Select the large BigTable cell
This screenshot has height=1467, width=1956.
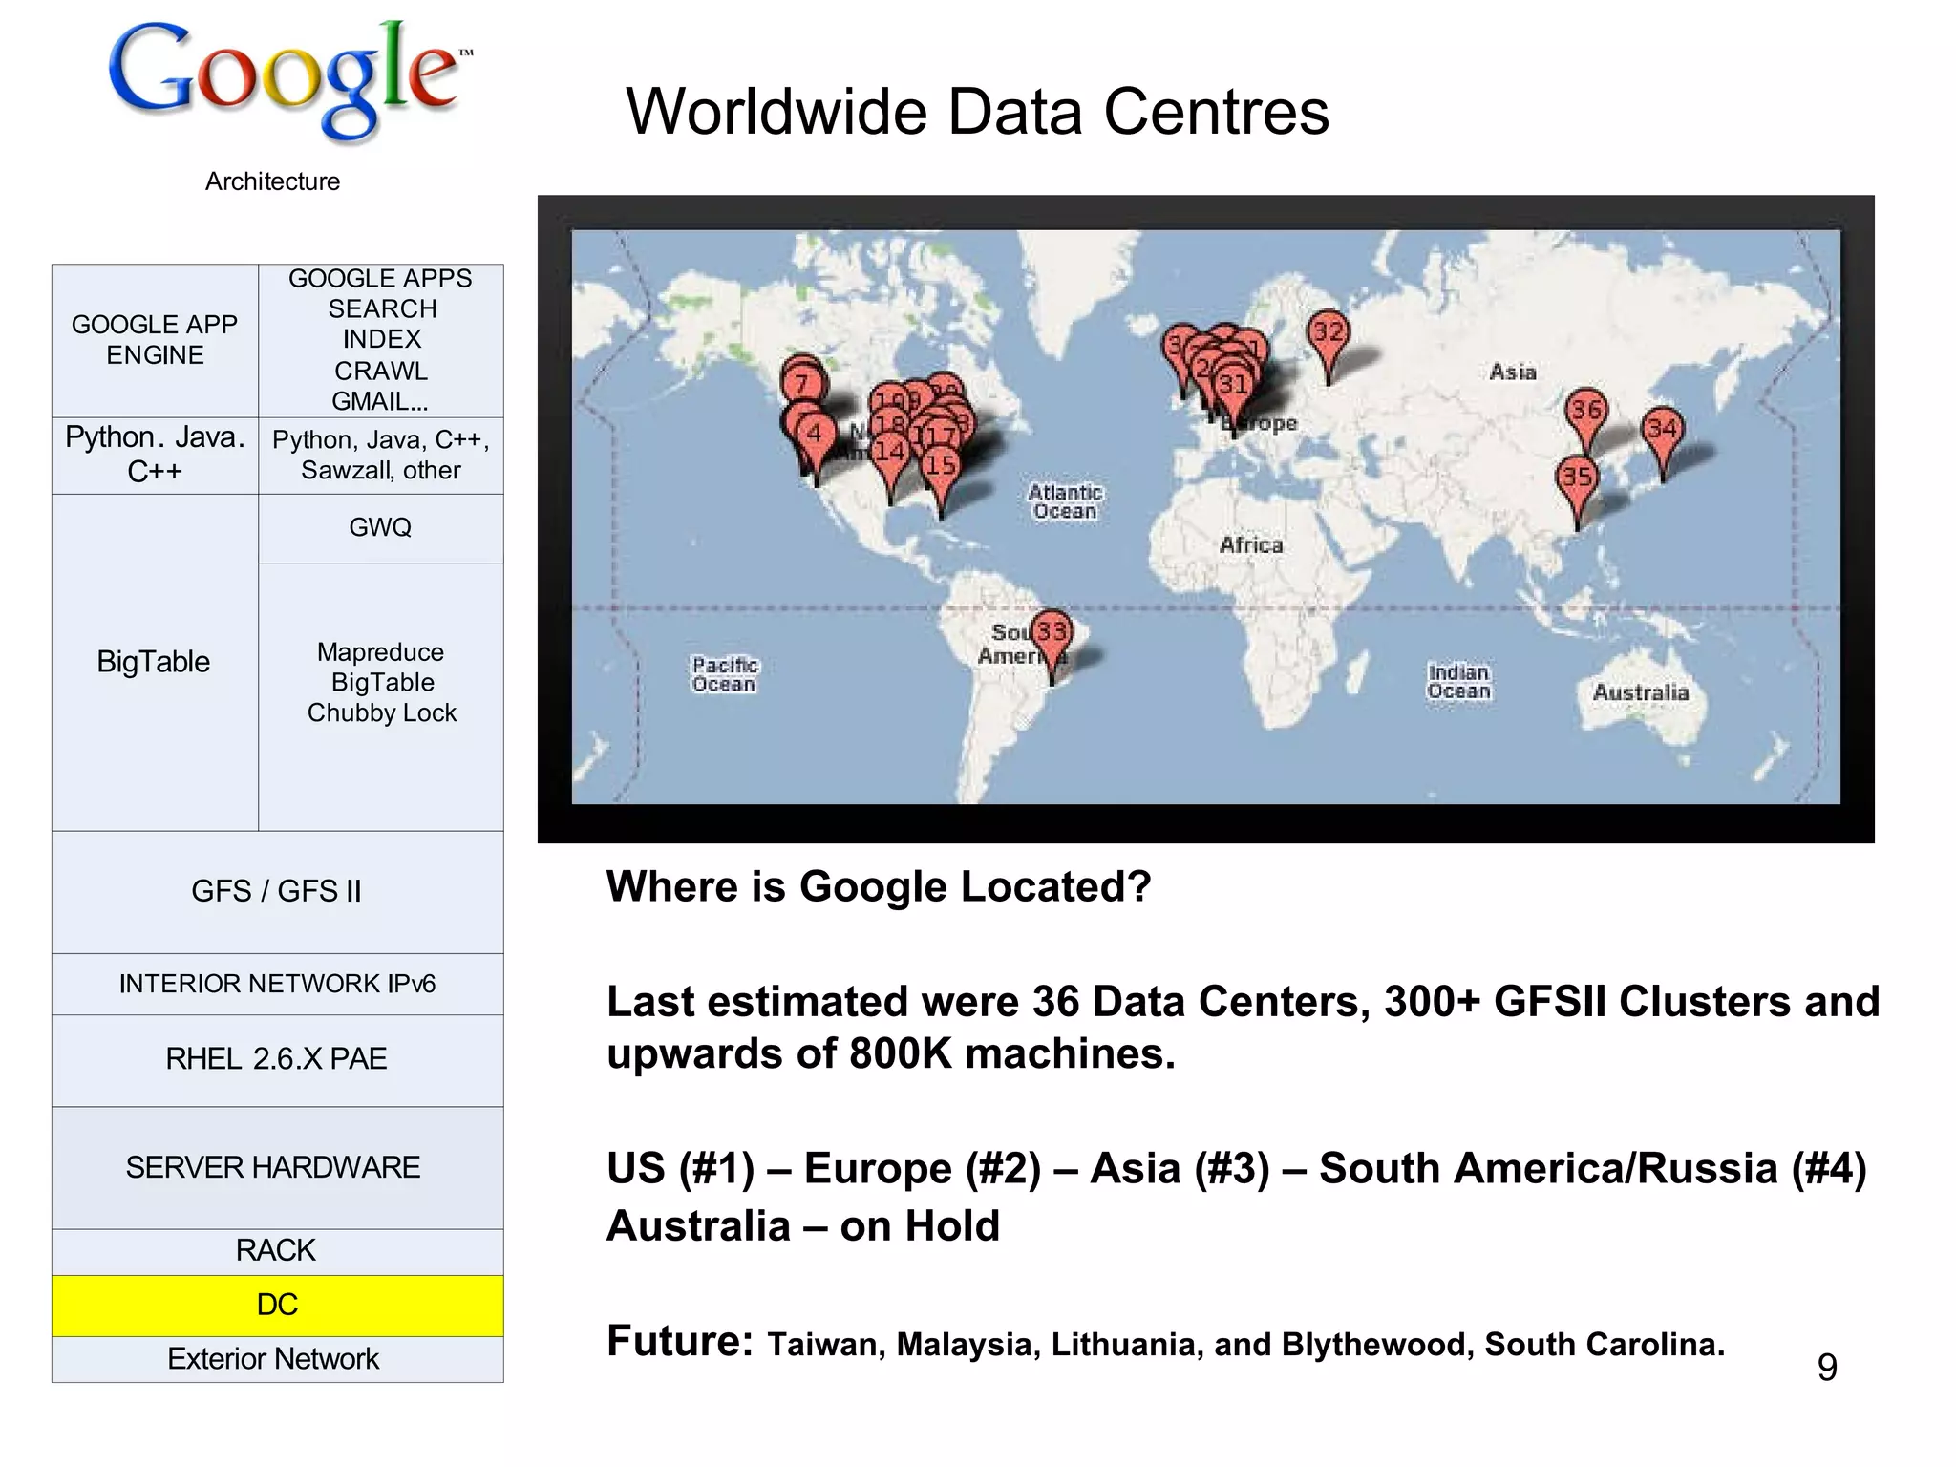pyautogui.click(x=155, y=662)
